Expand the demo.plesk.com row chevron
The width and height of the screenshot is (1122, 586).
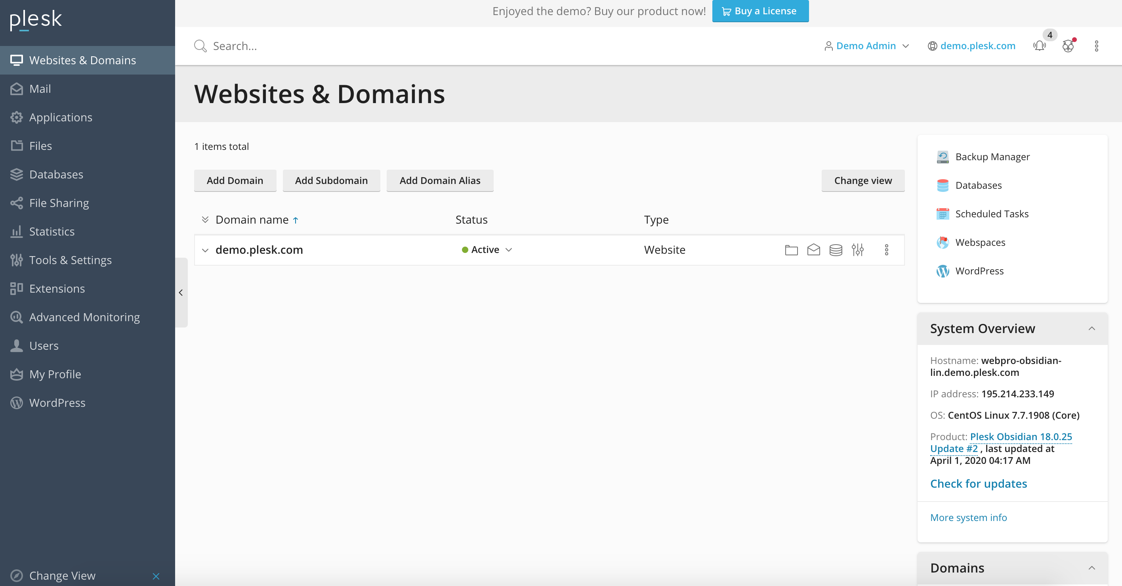[205, 250]
